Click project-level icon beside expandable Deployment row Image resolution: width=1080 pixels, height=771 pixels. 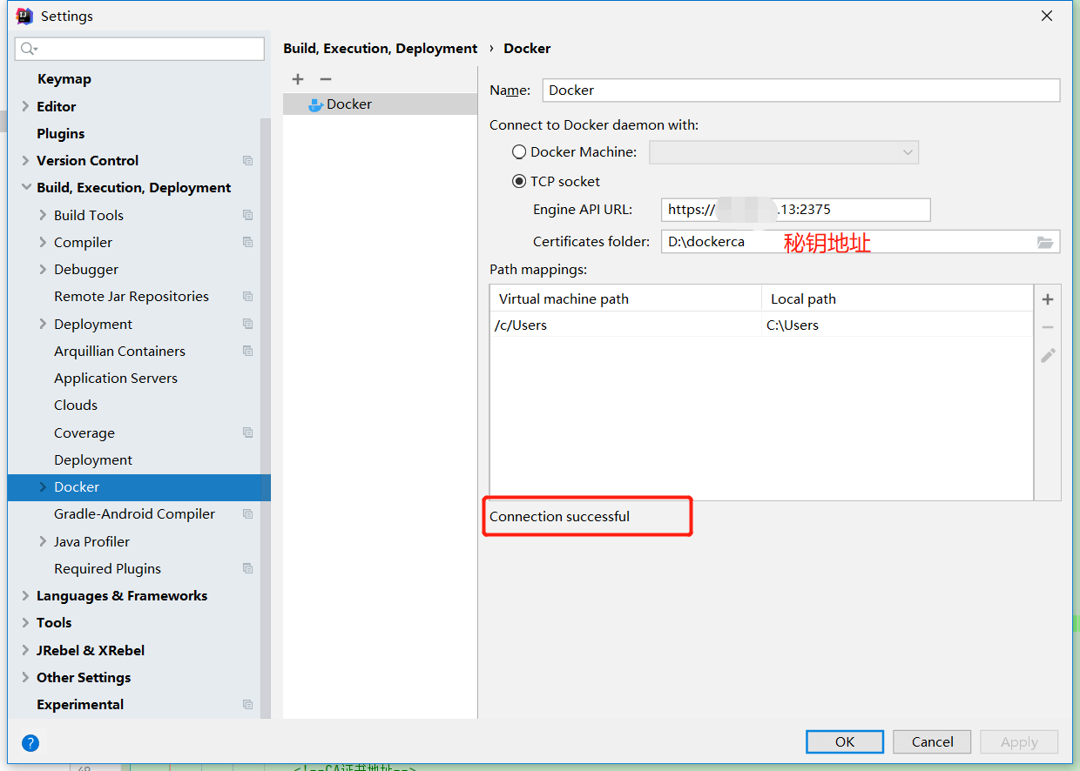tap(248, 324)
